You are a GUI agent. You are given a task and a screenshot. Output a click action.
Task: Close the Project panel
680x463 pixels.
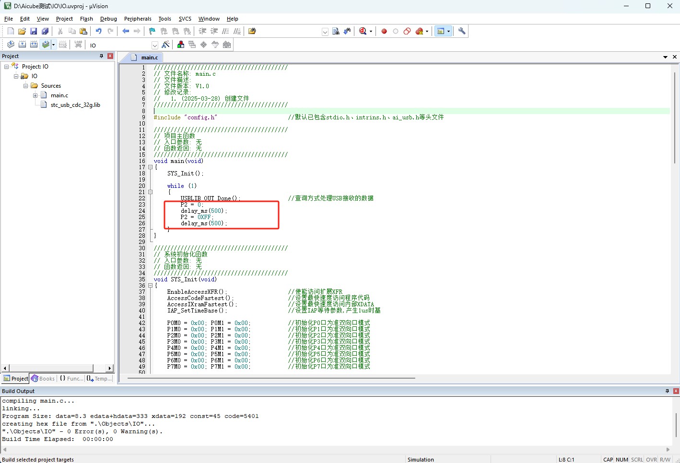click(110, 56)
